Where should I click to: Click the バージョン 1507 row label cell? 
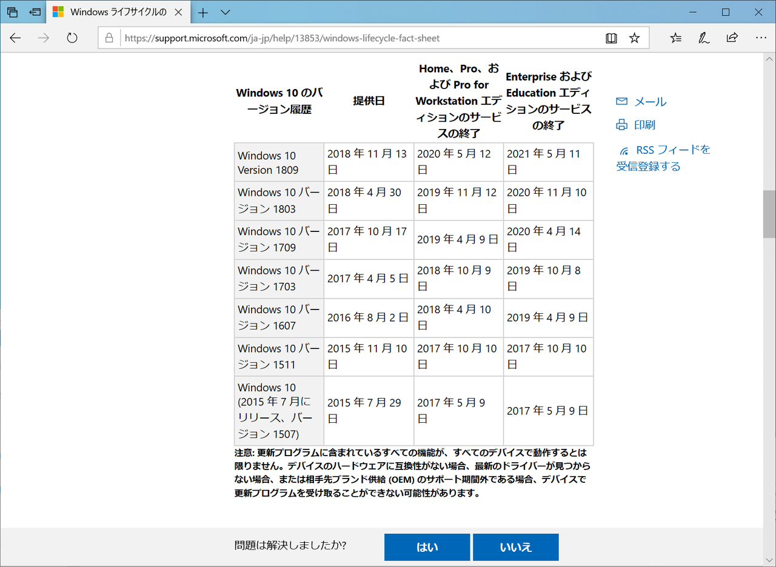tap(279, 411)
